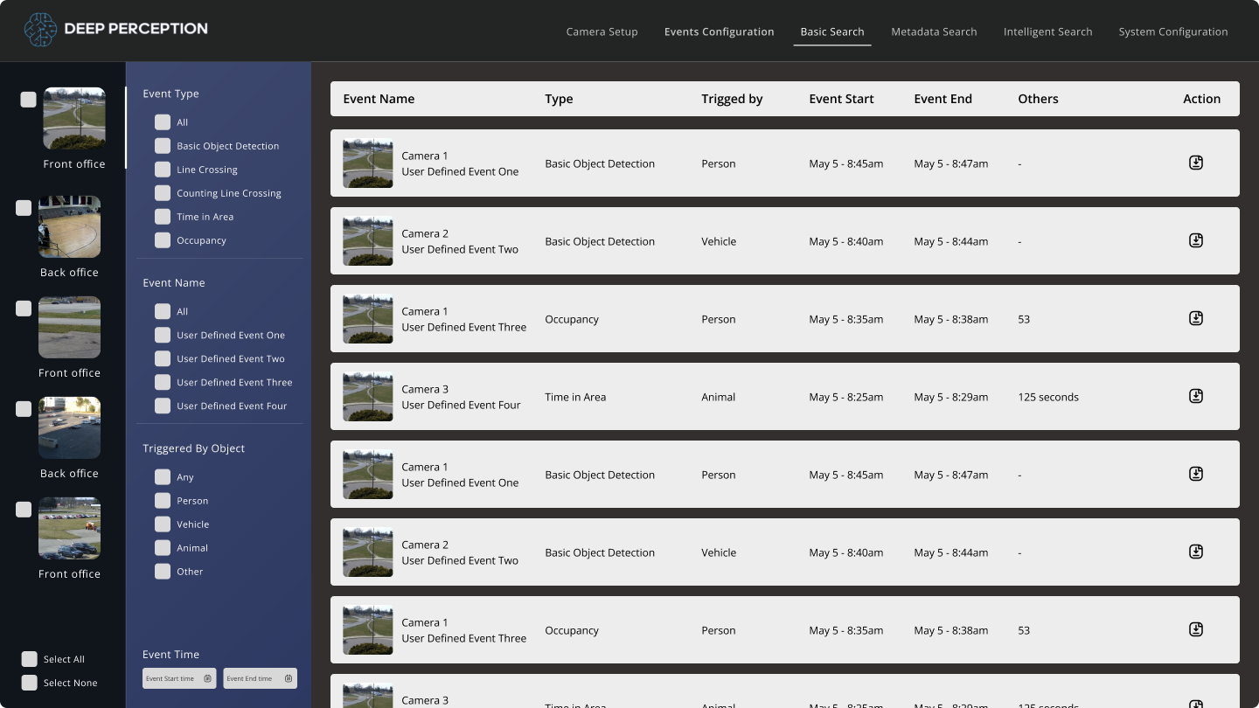Download the report for User Defined Event One
Screen dimensions: 1259x708
[x=1196, y=162]
